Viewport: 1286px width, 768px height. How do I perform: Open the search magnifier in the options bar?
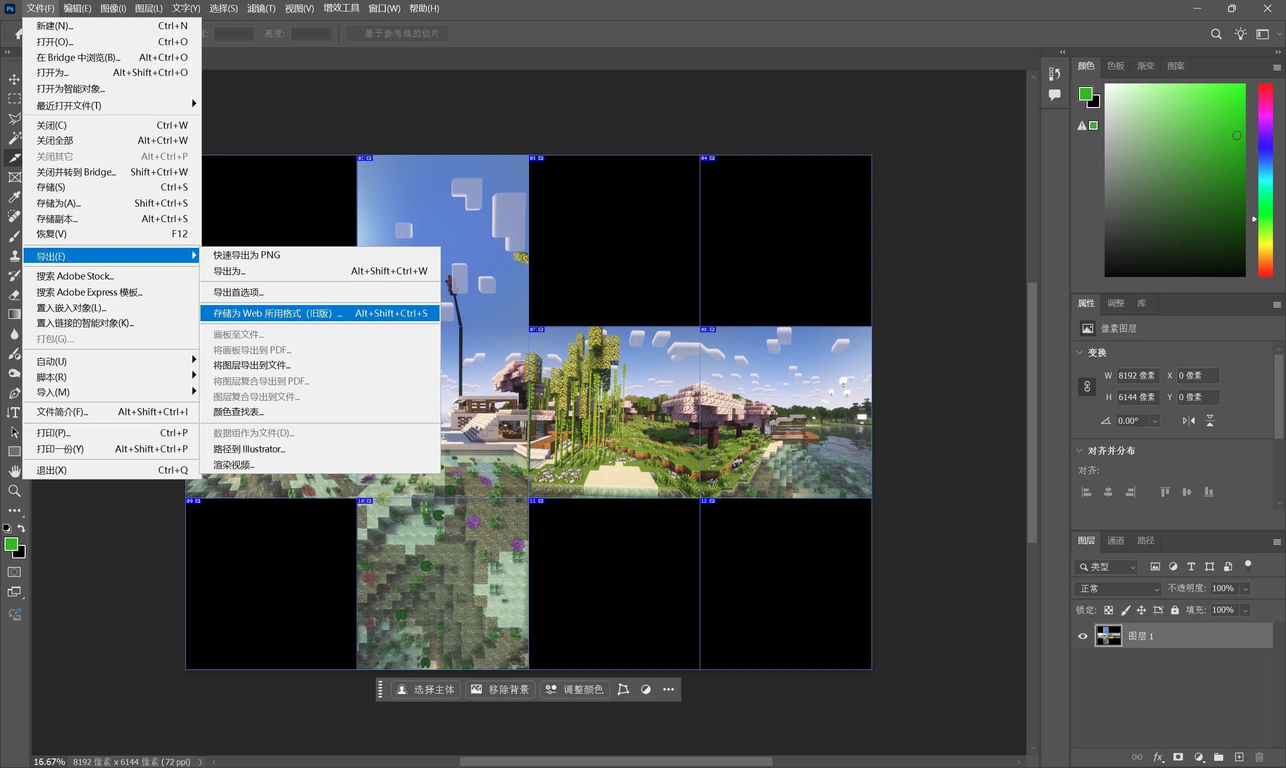[x=1216, y=34]
